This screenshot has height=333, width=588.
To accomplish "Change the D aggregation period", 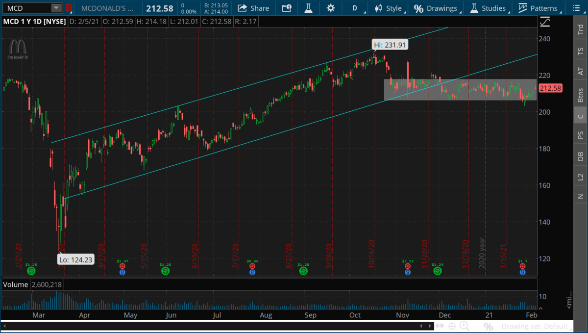I will pos(355,8).
